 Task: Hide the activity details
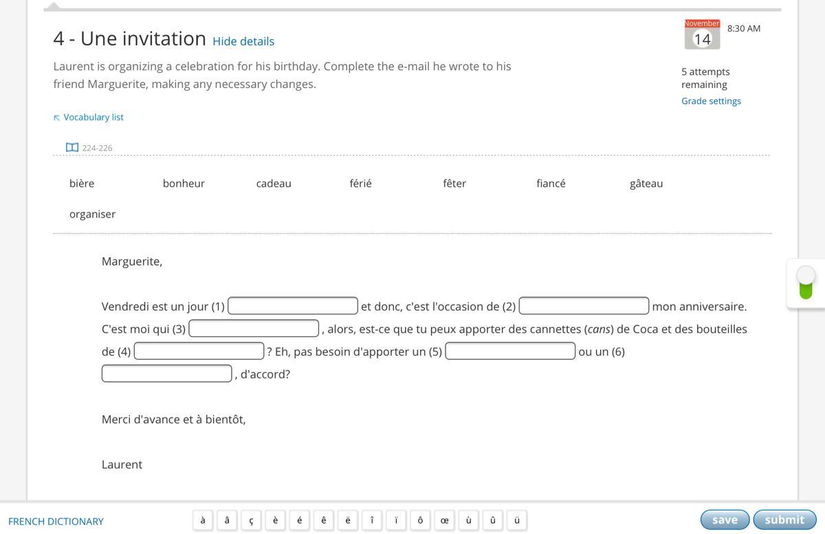pos(243,41)
